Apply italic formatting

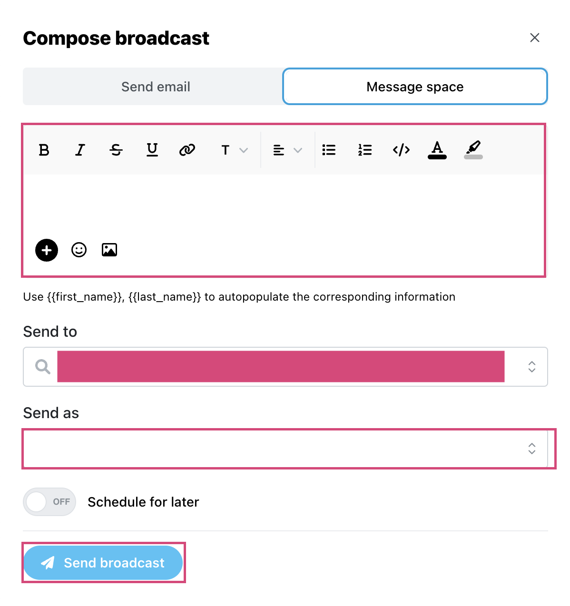click(x=80, y=150)
